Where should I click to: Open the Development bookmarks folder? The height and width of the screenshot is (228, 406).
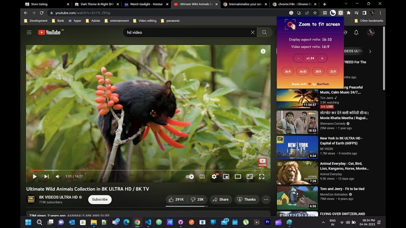36,21
